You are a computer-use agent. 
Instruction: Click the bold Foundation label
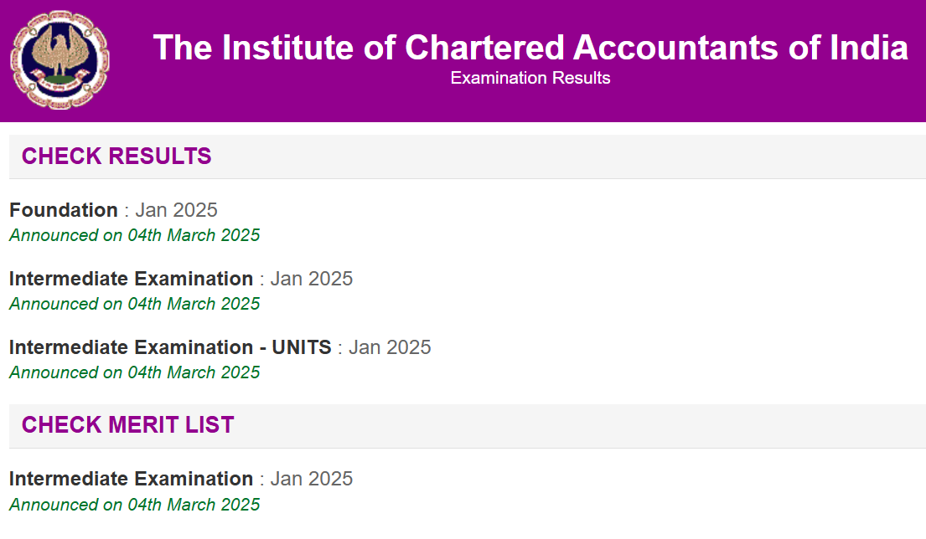click(x=63, y=210)
